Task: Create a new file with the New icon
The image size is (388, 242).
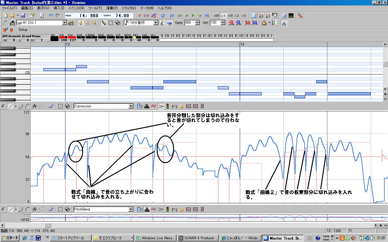Action: coord(5,15)
